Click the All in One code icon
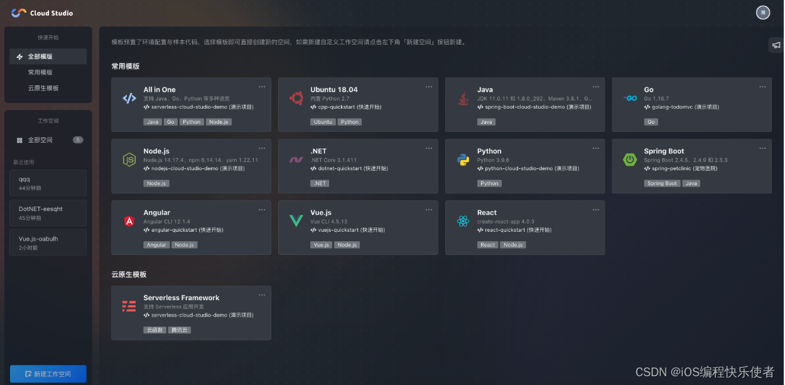785x385 pixels. [129, 98]
